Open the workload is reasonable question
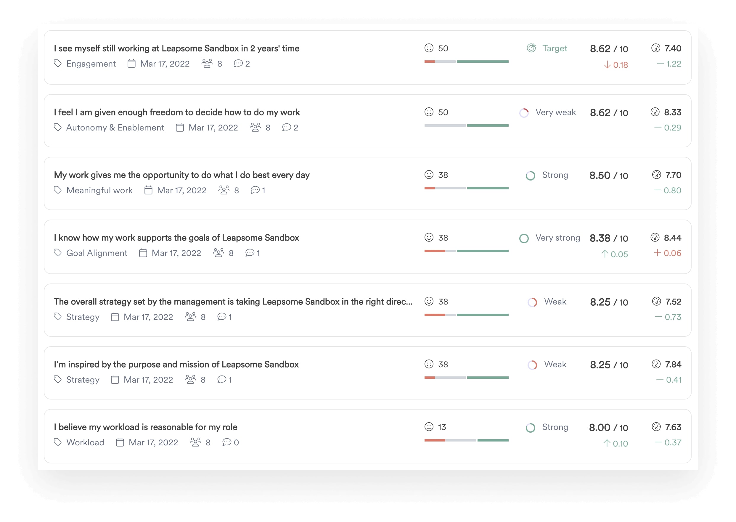The width and height of the screenshot is (736, 522). pos(145,427)
